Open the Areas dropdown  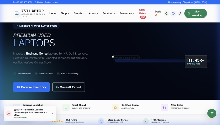(94, 13)
